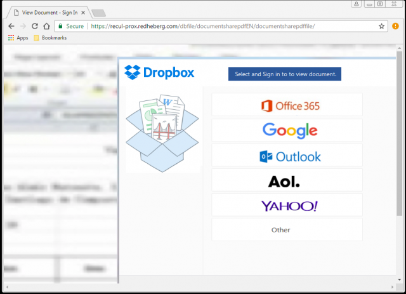The image size is (406, 294).
Task: Click the Dropbox open box illustration
Action: pyautogui.click(x=162, y=133)
